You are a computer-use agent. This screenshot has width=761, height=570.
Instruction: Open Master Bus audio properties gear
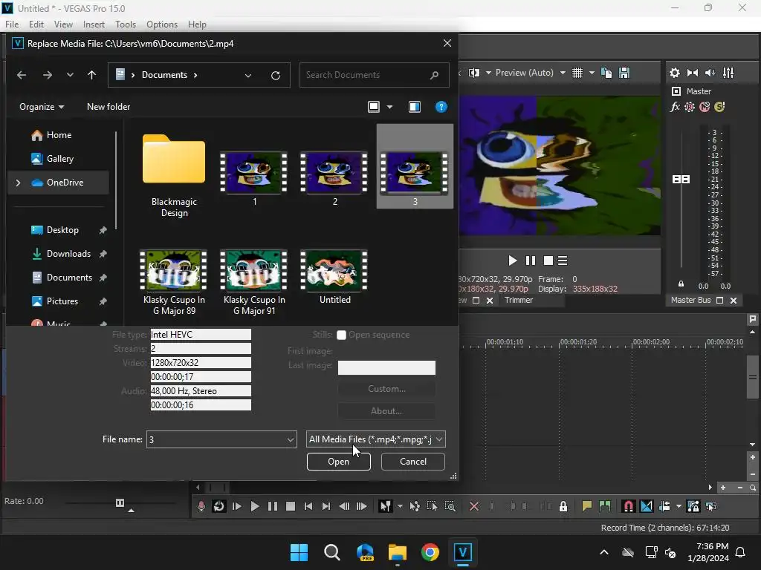pyautogui.click(x=675, y=73)
